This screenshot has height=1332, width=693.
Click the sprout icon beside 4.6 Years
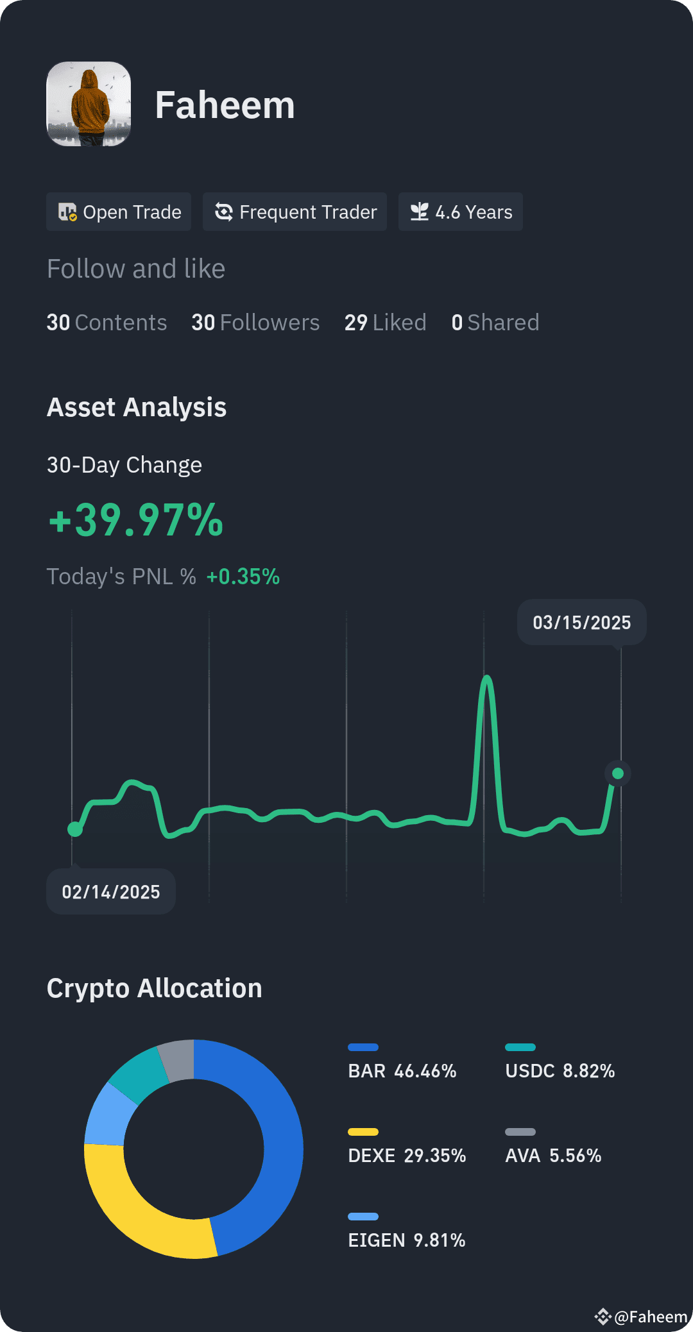[x=420, y=212]
